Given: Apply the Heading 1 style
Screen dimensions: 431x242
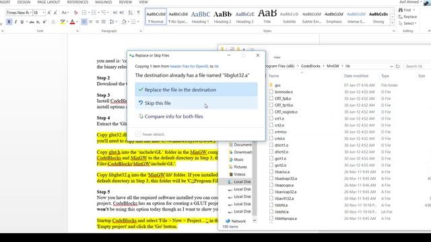Looking at the screenshot, I should (x=200, y=17).
